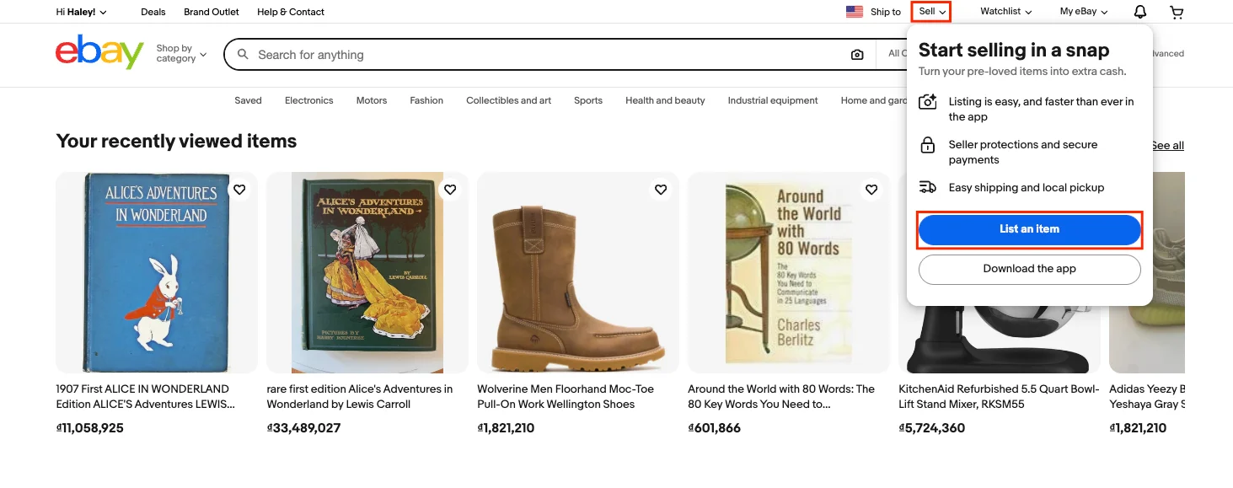Click 'Your recently viewed items' heading
Image resolution: width=1233 pixels, height=488 pixels.
[176, 141]
